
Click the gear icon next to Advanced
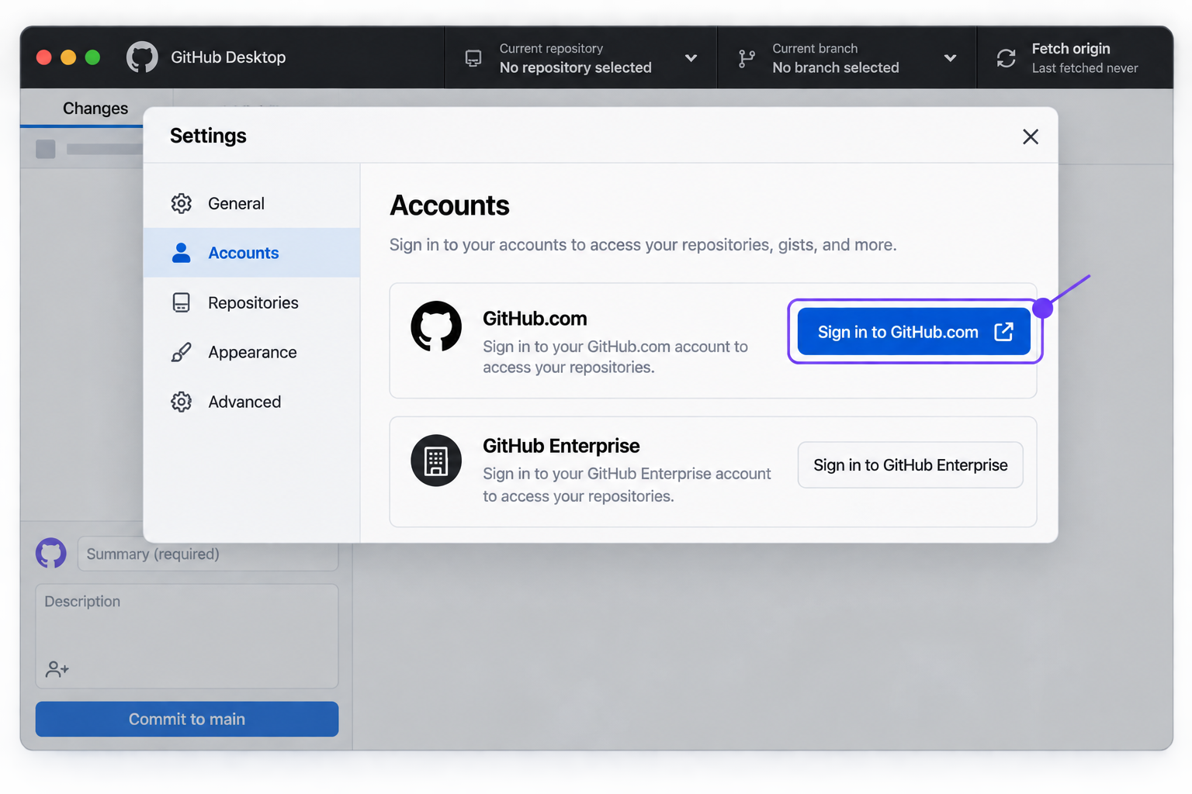182,402
